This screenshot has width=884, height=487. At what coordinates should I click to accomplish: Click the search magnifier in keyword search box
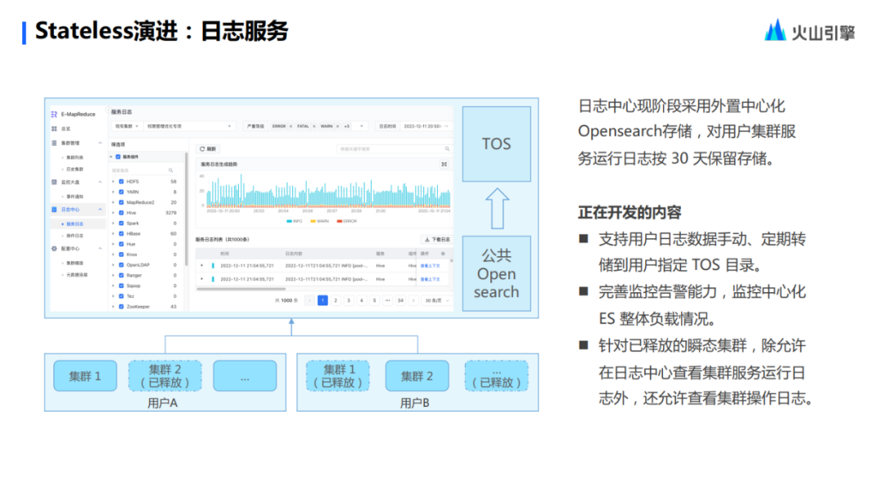coord(447,149)
